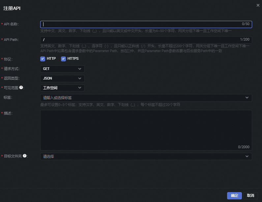Screen dimensions: 262x202
Task: Click the help icon next to 目标文件夹
Action: tap(25, 156)
